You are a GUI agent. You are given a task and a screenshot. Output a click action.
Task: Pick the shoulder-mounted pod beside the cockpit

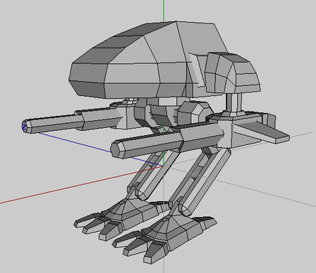point(233,73)
